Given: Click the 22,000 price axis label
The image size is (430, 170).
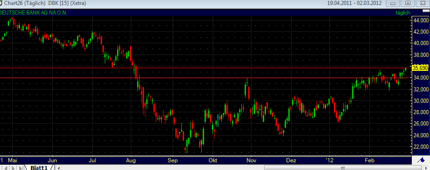Looking at the screenshot, I should pos(421,147).
